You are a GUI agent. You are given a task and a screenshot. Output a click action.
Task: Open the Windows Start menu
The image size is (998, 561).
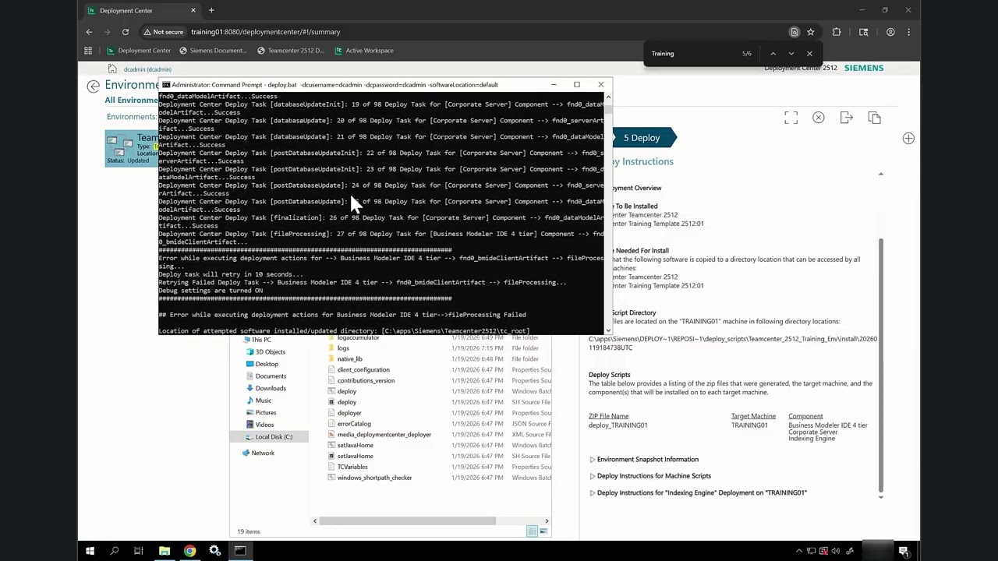[x=90, y=551]
